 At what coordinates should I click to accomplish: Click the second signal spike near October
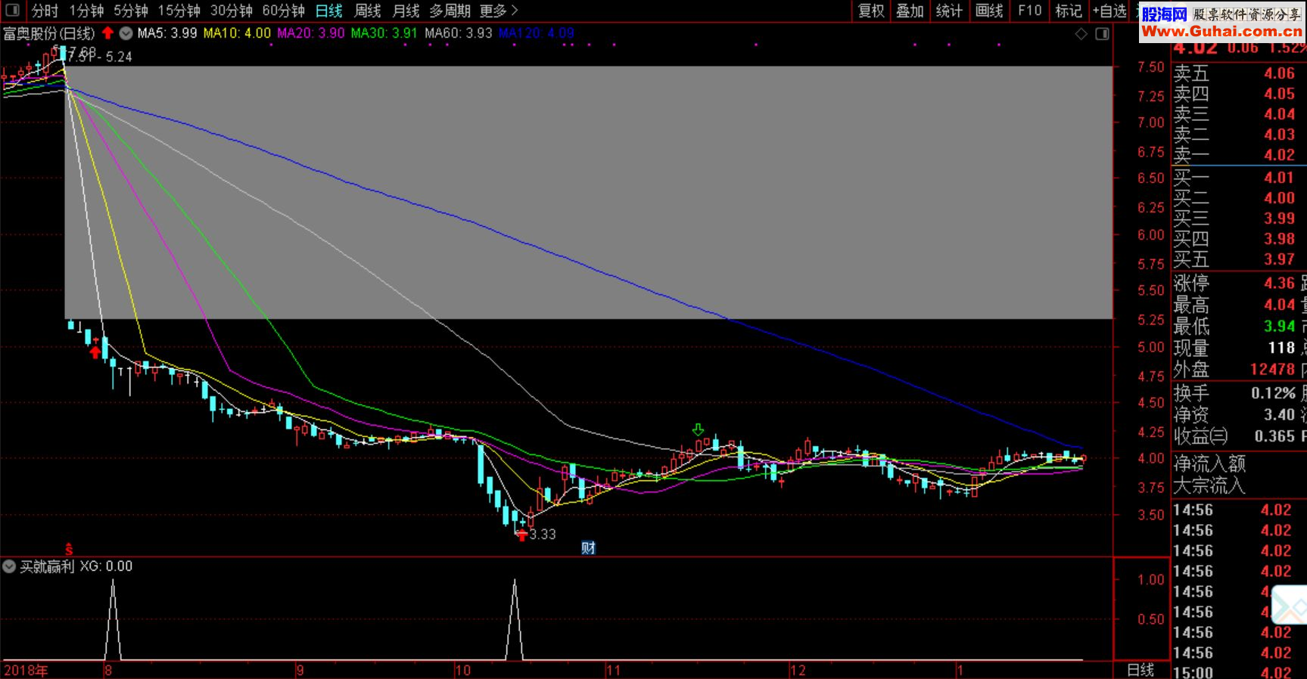click(515, 619)
